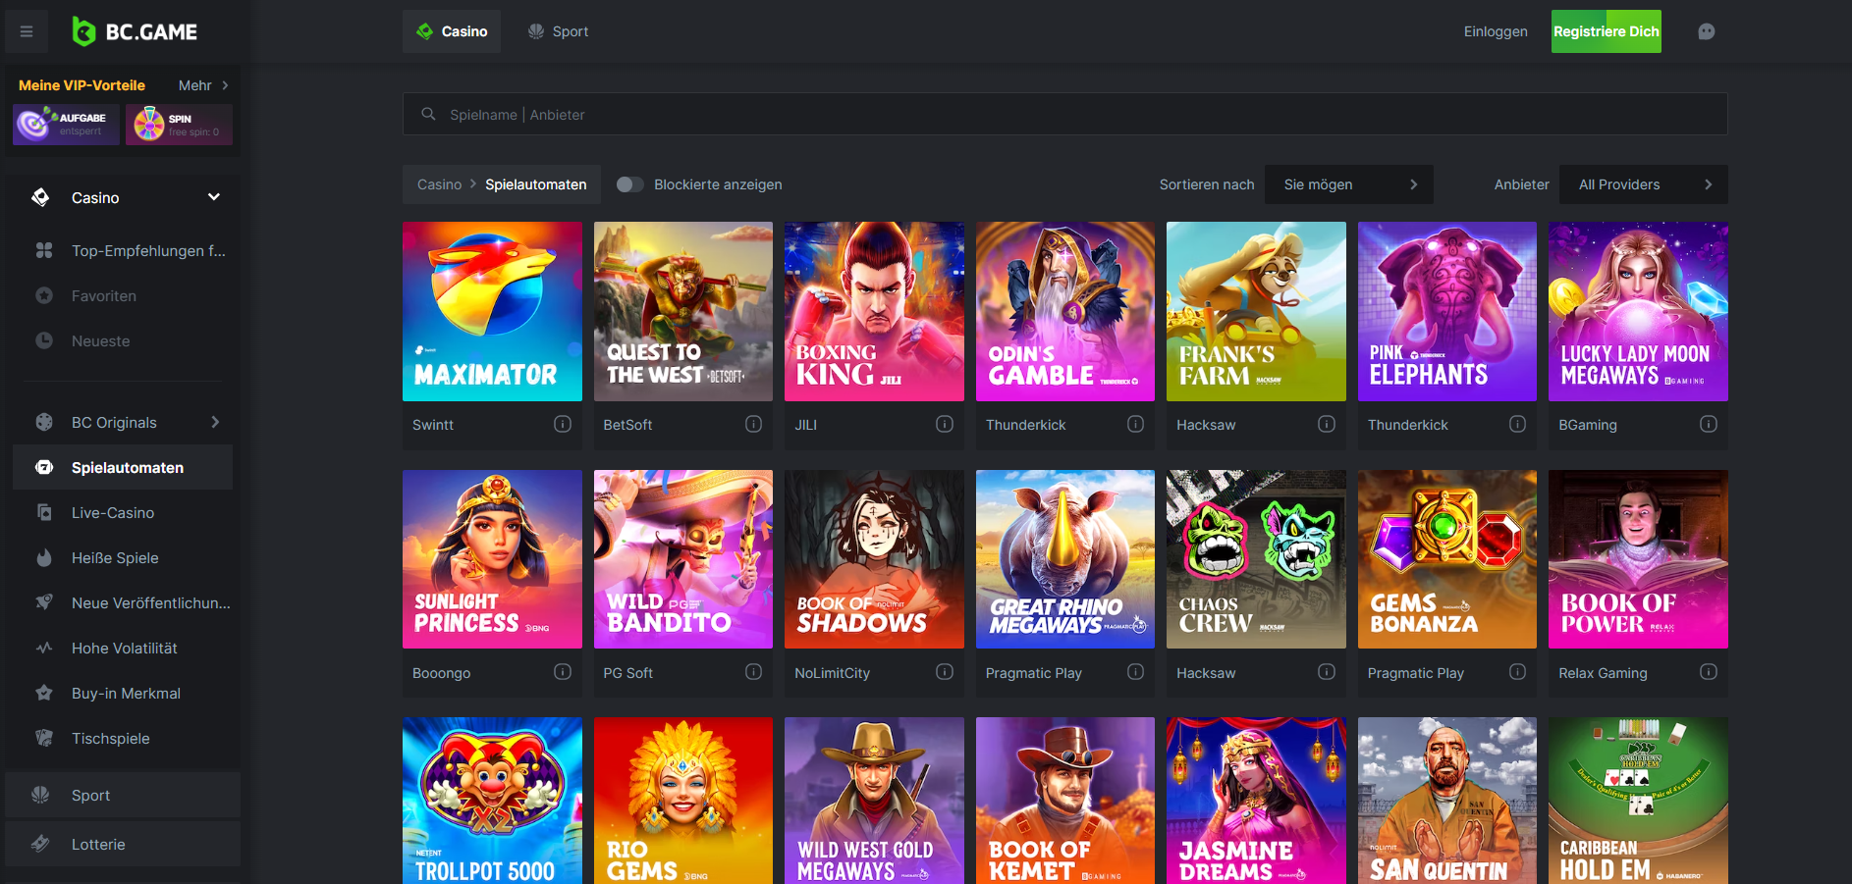Open the Spin free-spin tile
The height and width of the screenshot is (884, 1852).
pyautogui.click(x=179, y=125)
